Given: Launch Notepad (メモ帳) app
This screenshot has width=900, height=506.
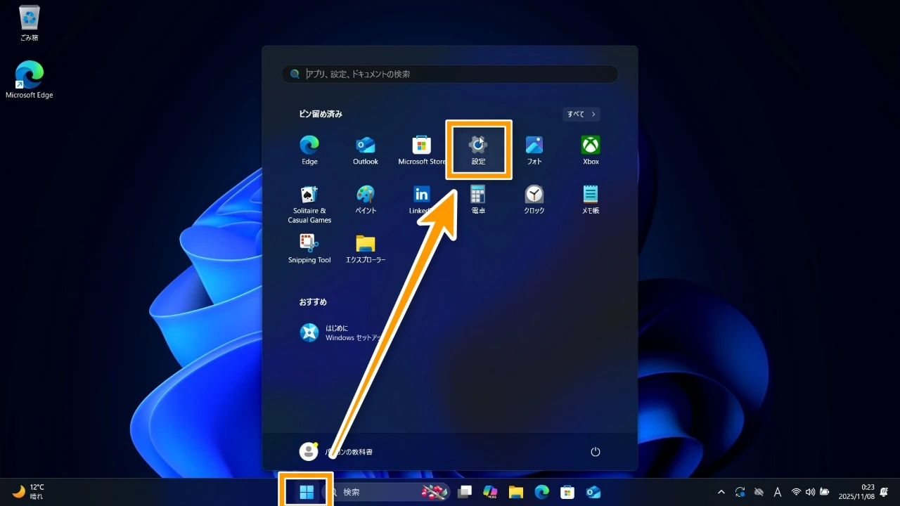Looking at the screenshot, I should click(x=591, y=198).
